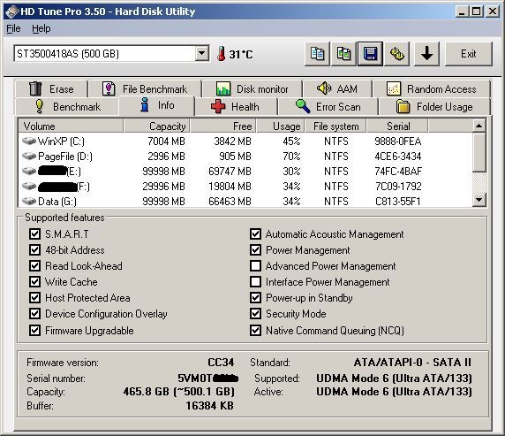This screenshot has height=436, width=505.
Task: Check the Advanced Power Management checkbox
Action: pyautogui.click(x=255, y=265)
